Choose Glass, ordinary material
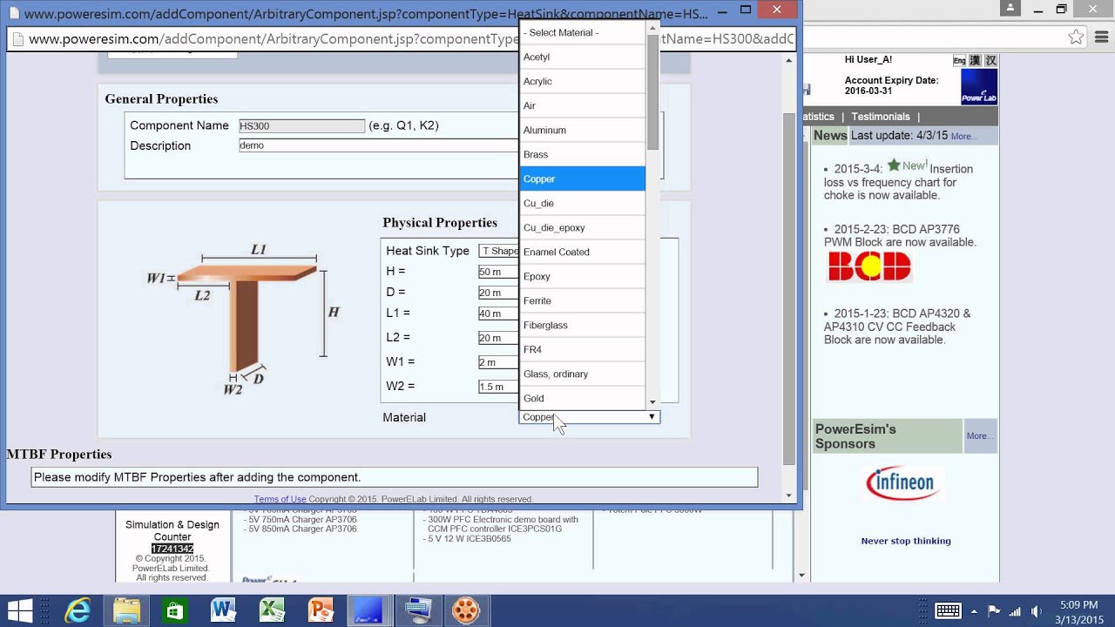This screenshot has width=1115, height=627. pos(582,374)
